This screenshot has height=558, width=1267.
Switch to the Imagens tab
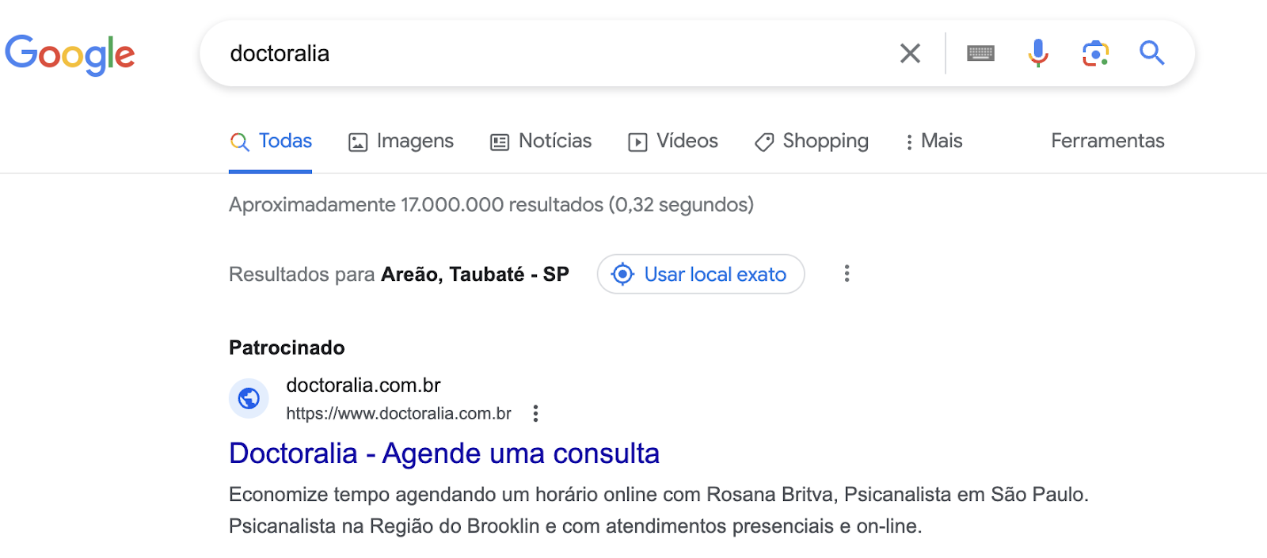coord(401,141)
